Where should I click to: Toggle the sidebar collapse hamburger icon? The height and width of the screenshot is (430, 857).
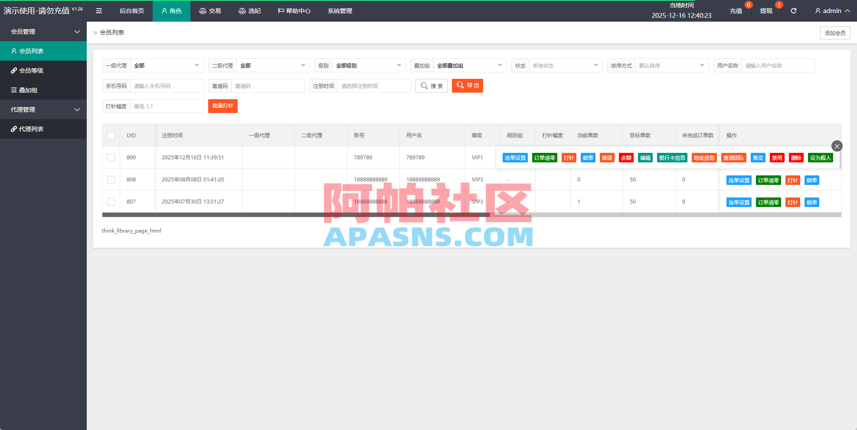pos(99,11)
